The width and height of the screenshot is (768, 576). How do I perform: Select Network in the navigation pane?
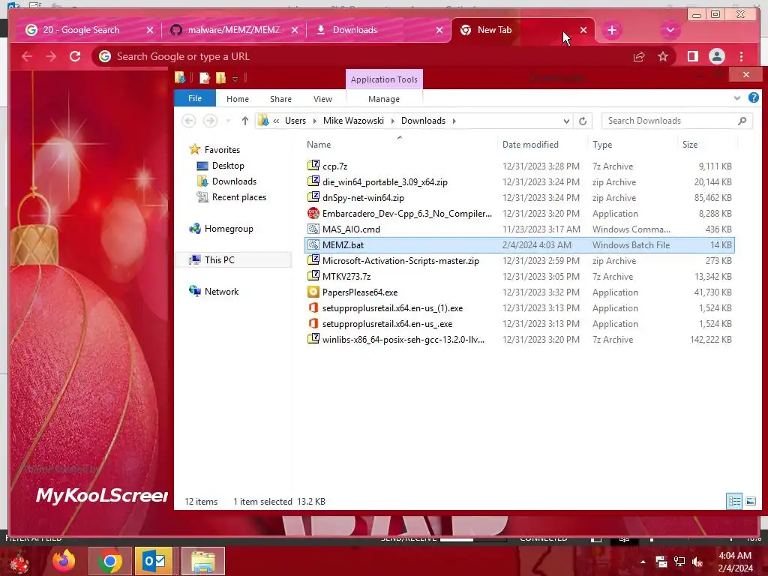(221, 292)
